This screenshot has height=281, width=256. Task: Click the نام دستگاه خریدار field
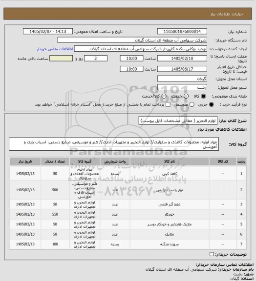132,40
